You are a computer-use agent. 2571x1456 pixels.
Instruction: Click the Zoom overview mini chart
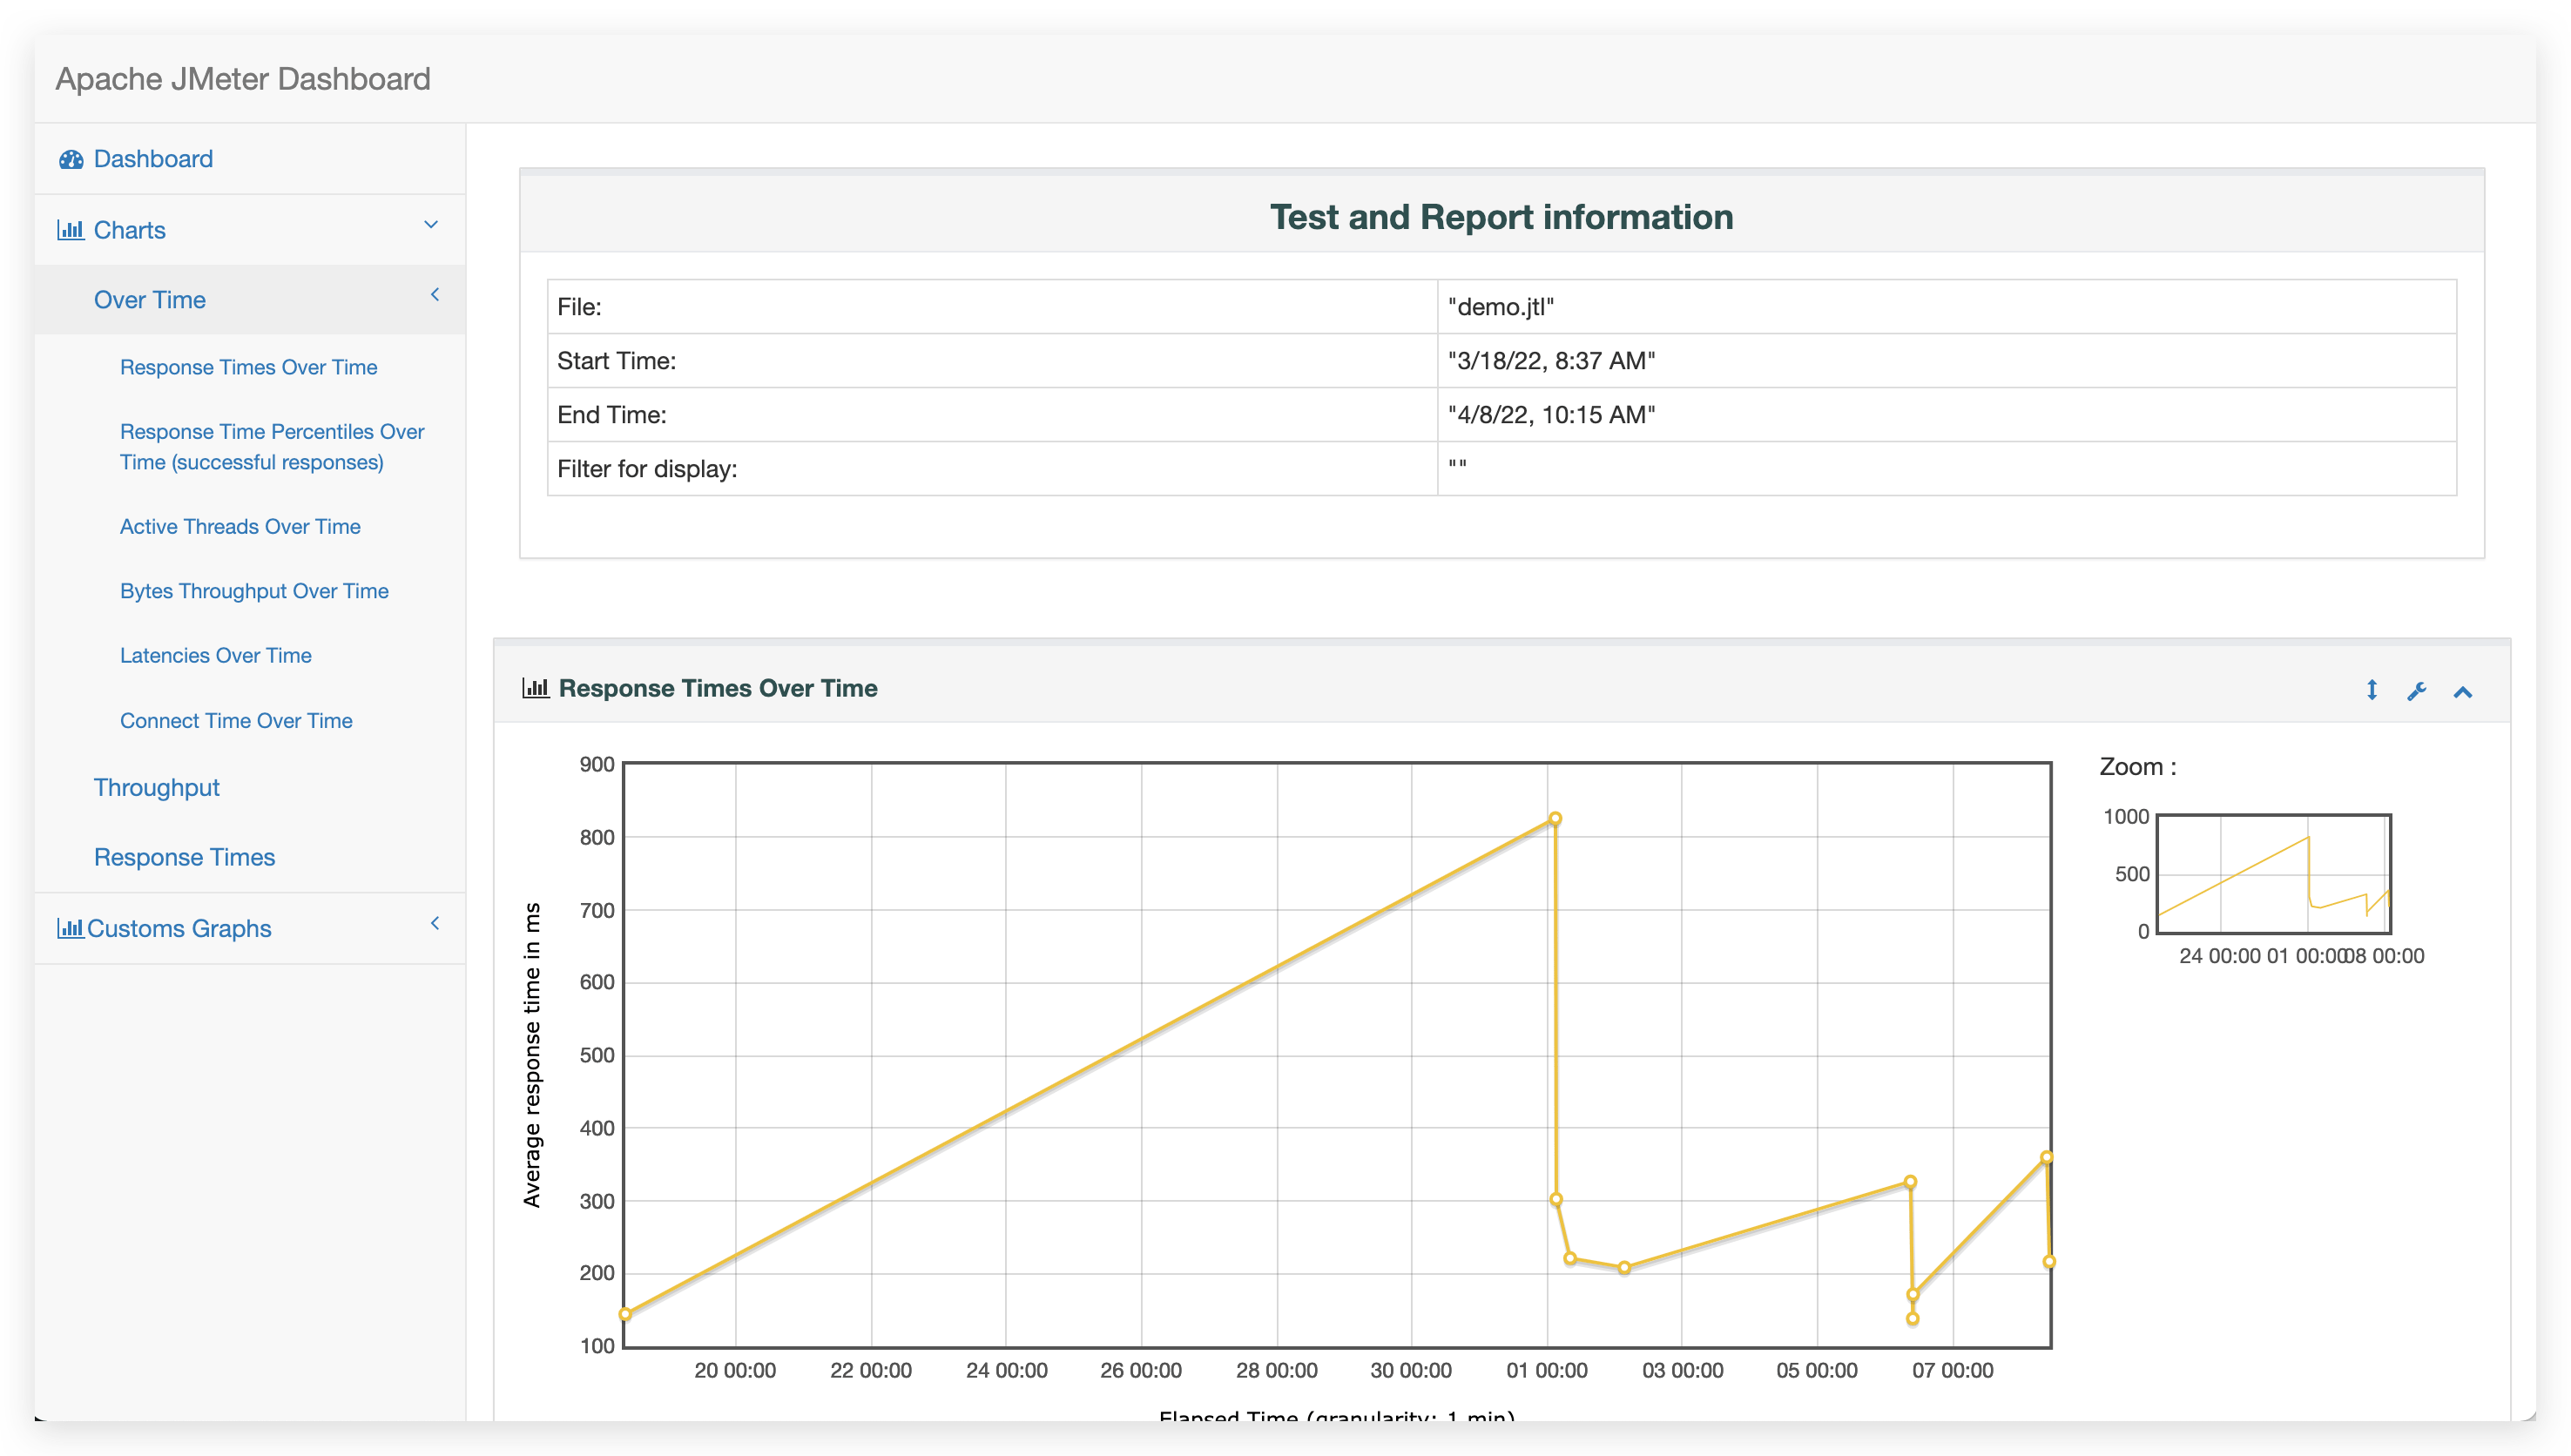[2273, 874]
